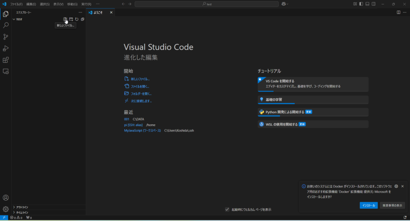Click the New File icon in TEST header
The height and width of the screenshot is (221, 410).
click(x=65, y=19)
